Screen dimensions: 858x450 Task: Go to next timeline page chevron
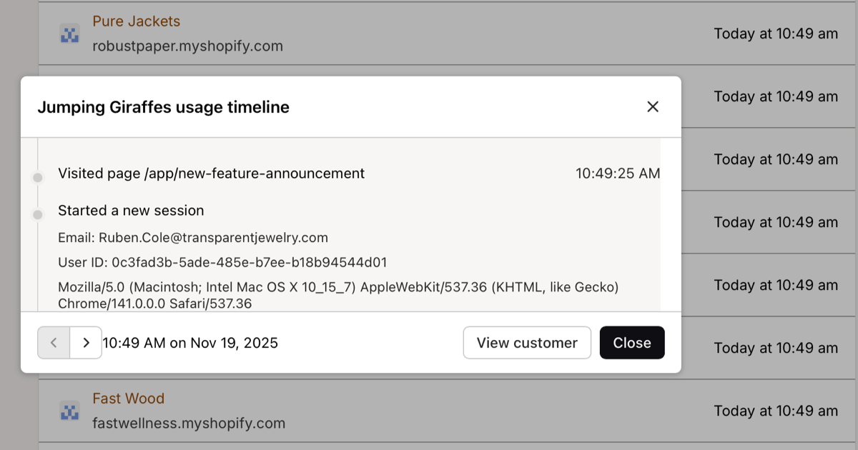click(86, 343)
